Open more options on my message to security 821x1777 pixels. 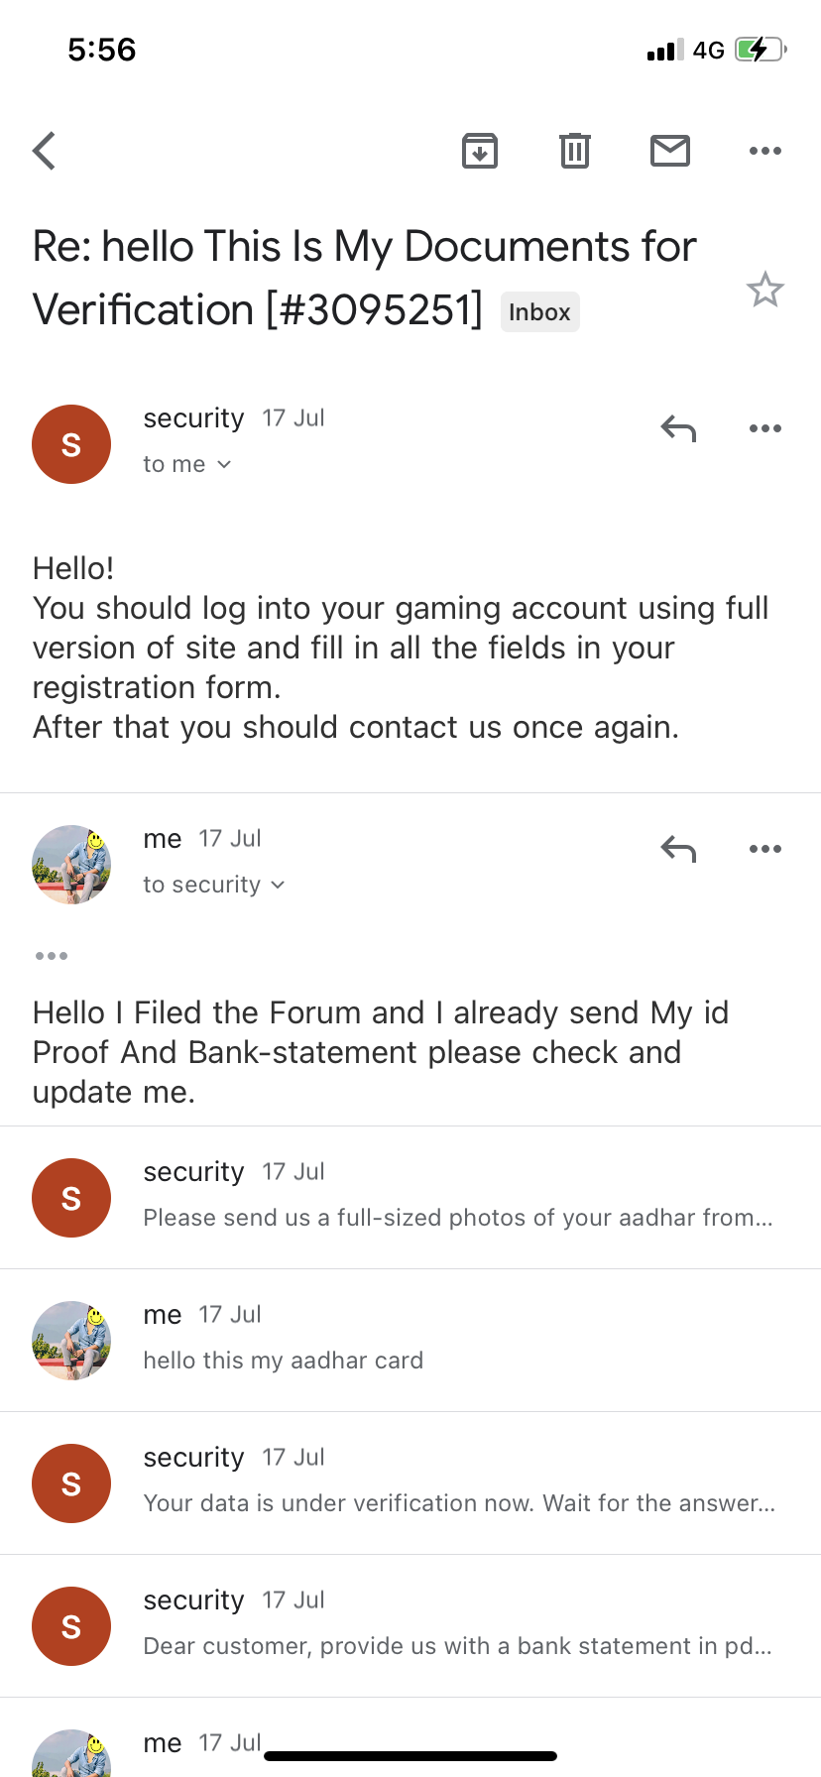(765, 849)
